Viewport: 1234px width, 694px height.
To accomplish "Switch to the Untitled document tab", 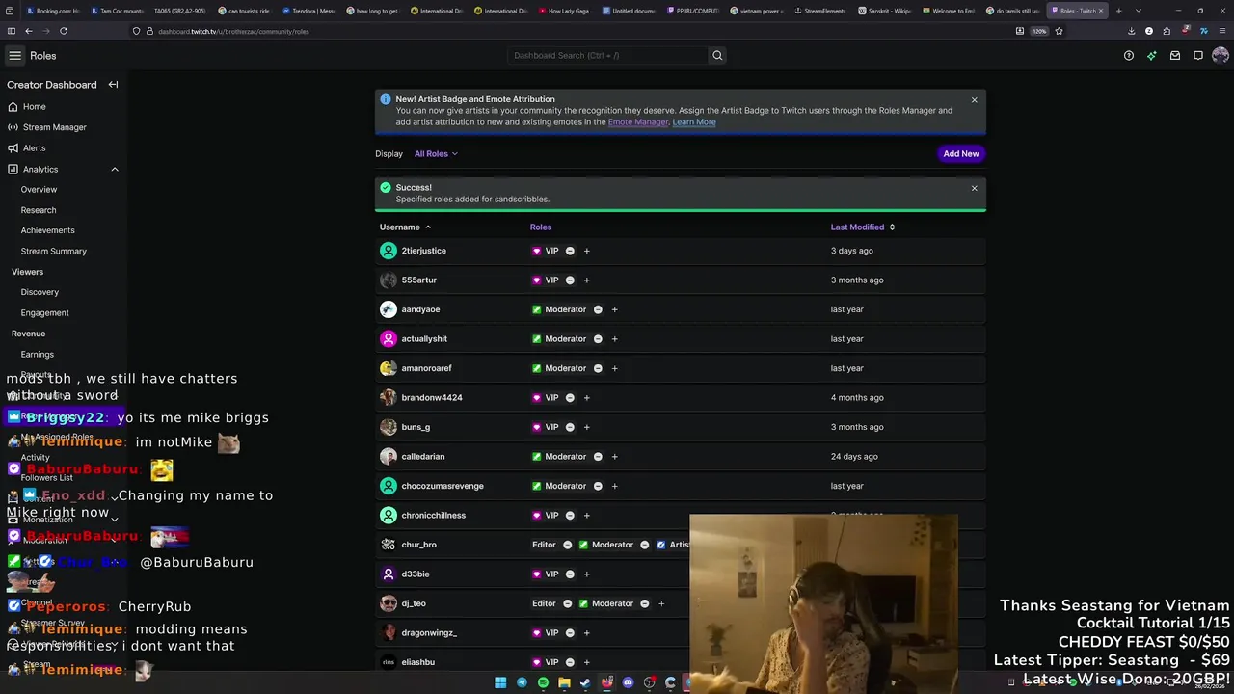I will 629,11.
